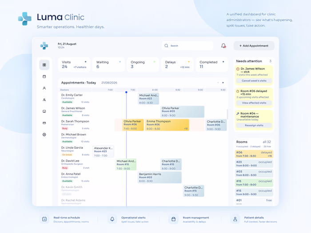
Task: Open Michael And... Room #23 8:00 appointment
Action: coord(148,99)
